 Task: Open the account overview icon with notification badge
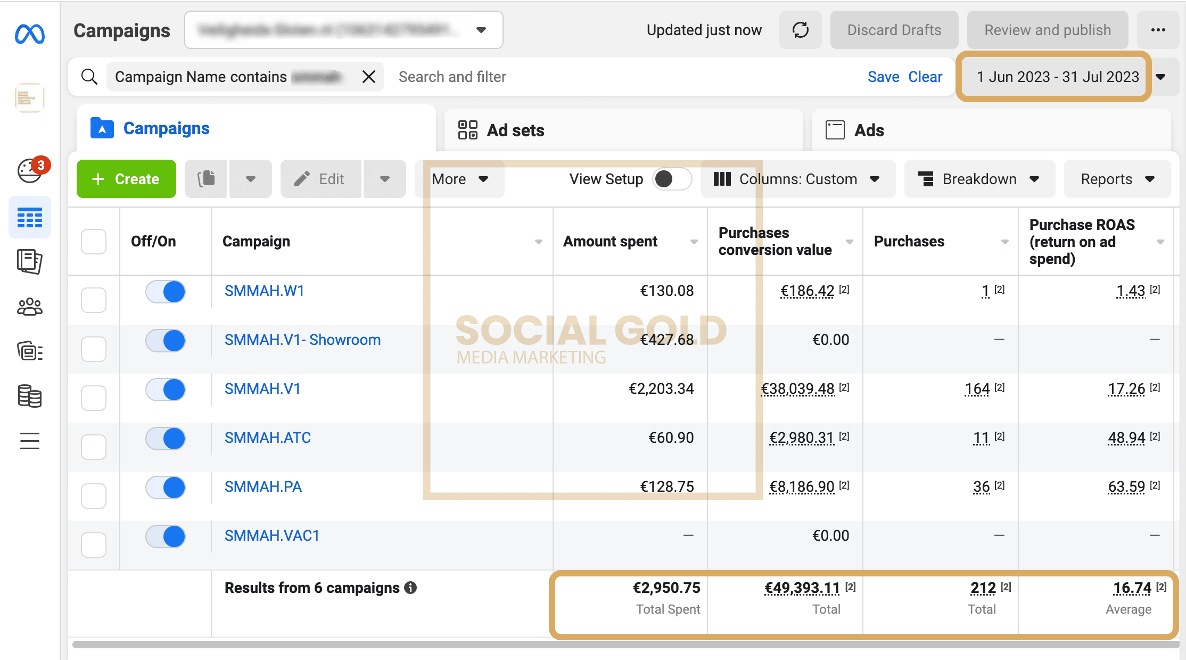coord(31,170)
